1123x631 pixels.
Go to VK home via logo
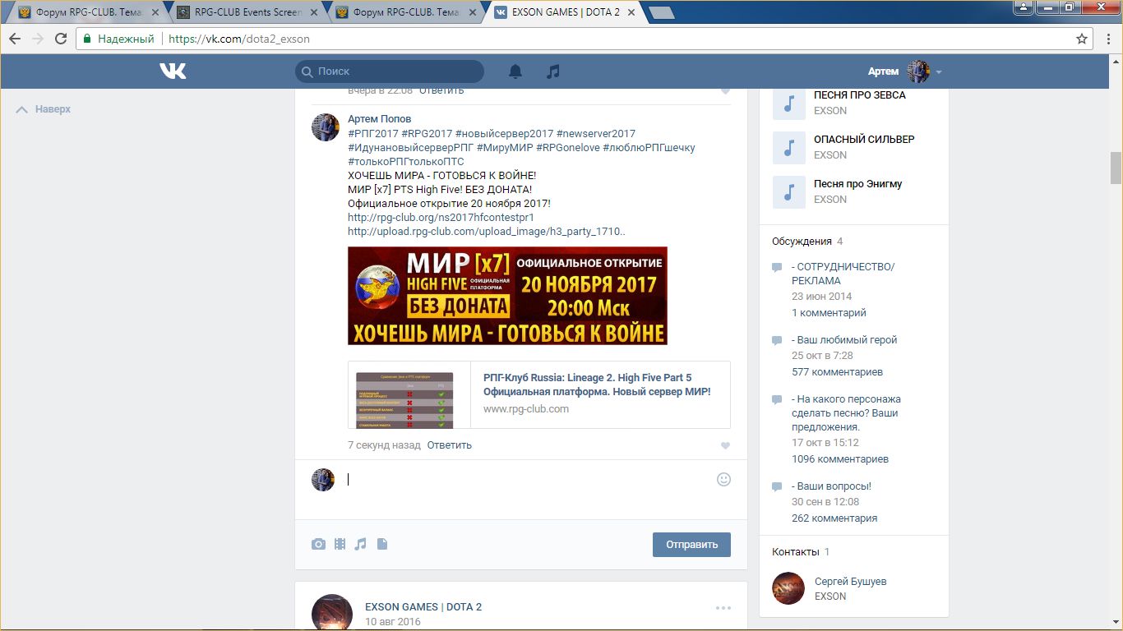[173, 71]
